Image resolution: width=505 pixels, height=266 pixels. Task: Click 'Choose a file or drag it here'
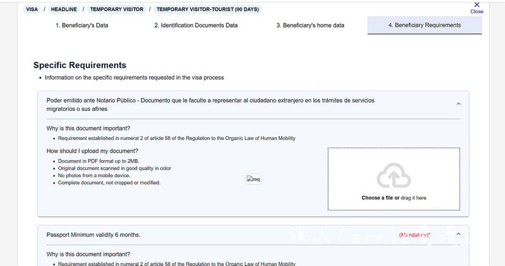pos(393,198)
